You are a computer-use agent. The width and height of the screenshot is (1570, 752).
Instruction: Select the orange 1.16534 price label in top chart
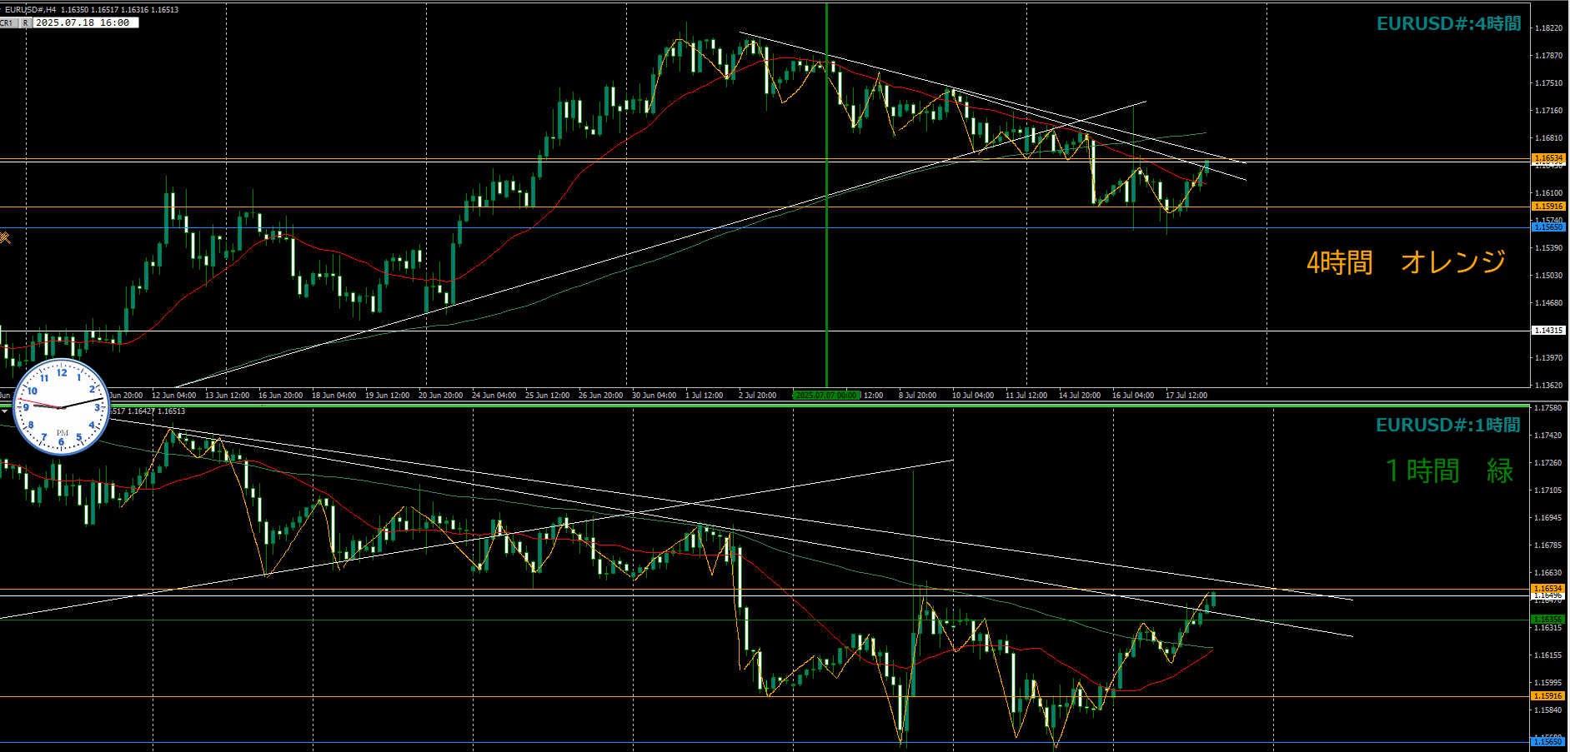(1548, 158)
